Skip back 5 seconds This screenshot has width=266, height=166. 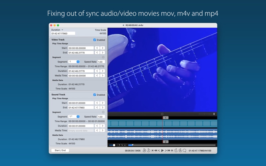pos(148,150)
